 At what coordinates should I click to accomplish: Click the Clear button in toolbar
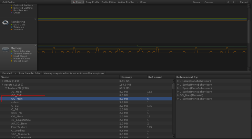(x=143, y=2)
